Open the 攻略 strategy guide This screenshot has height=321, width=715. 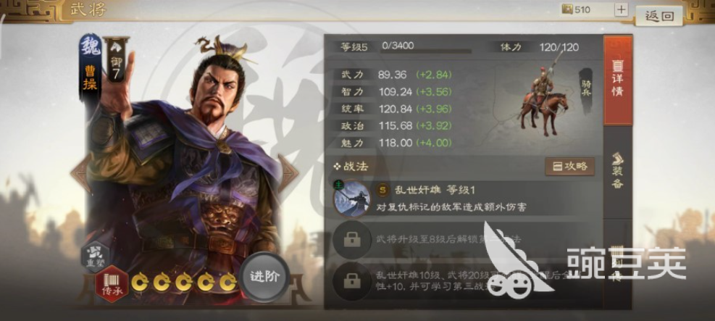coord(570,167)
